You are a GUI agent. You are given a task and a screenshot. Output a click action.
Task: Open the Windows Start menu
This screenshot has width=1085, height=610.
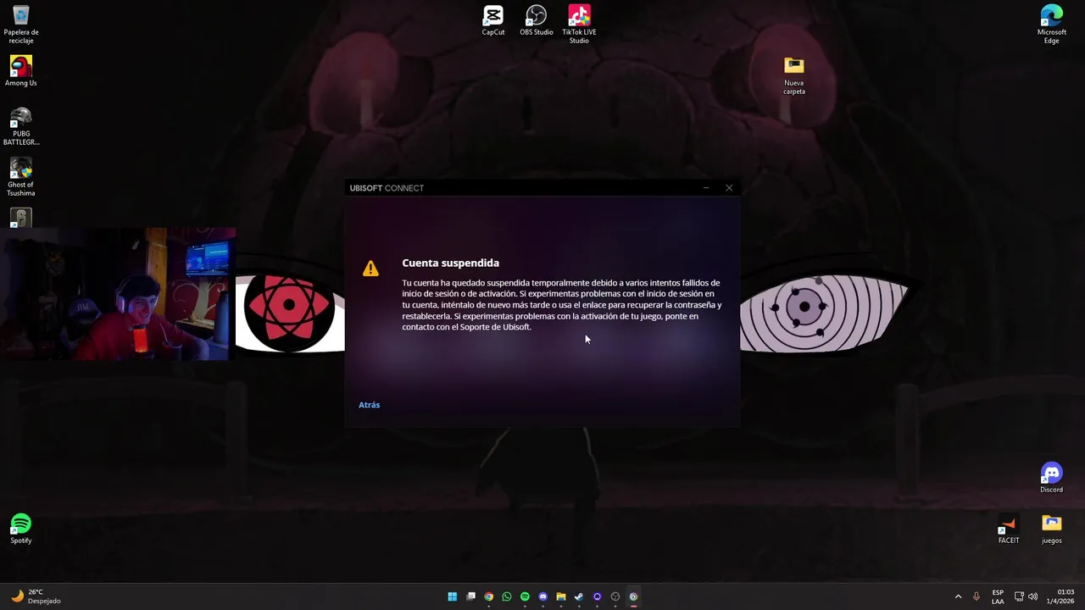(453, 596)
